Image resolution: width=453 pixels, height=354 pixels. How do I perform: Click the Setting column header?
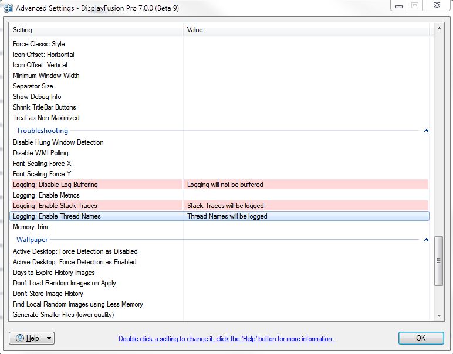pos(94,30)
